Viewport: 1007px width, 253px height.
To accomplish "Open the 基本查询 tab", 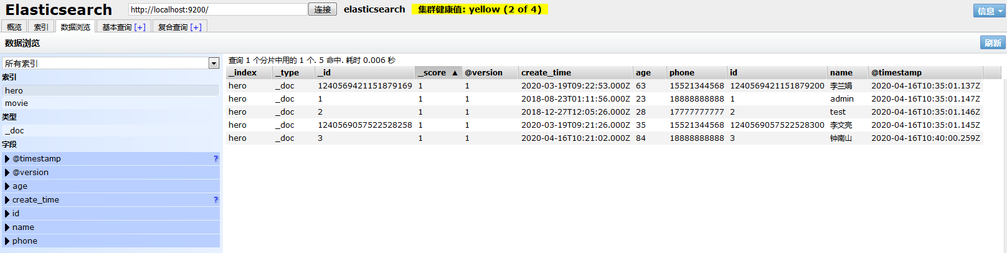I will click(x=117, y=27).
